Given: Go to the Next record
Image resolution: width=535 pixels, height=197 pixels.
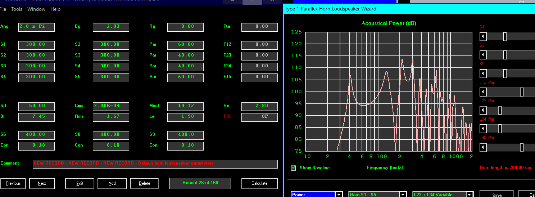Looking at the screenshot, I should point(42,183).
